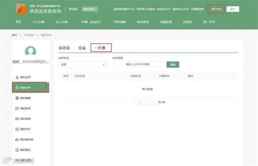
Task: Open 我的主页 in the sidebar
Action: [x=25, y=77]
